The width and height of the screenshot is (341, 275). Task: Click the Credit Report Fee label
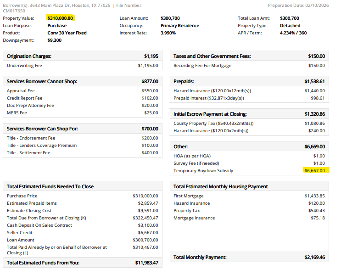point(24,98)
